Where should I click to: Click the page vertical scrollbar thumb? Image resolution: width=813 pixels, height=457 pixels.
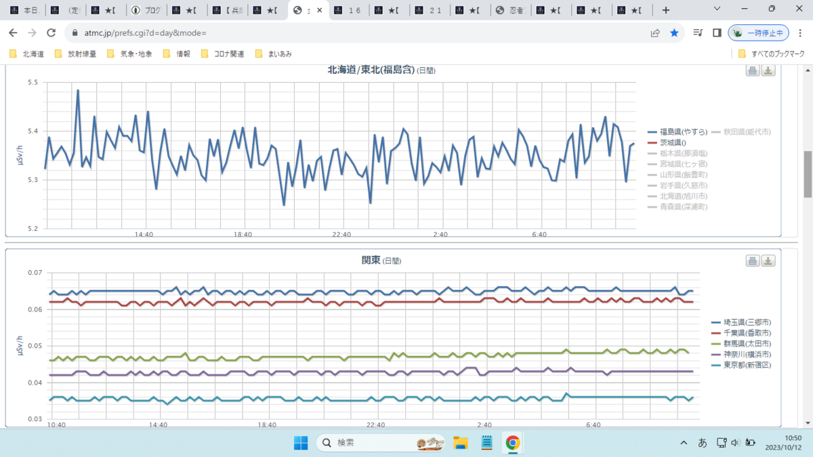[807, 173]
